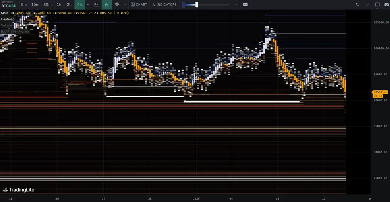Open the heatmap slider dropdown arrow
Image resolution: width=390 pixels, height=202 pixels.
click(x=236, y=5)
